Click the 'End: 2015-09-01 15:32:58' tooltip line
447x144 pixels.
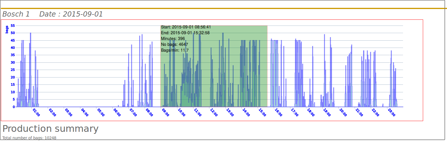[185, 33]
